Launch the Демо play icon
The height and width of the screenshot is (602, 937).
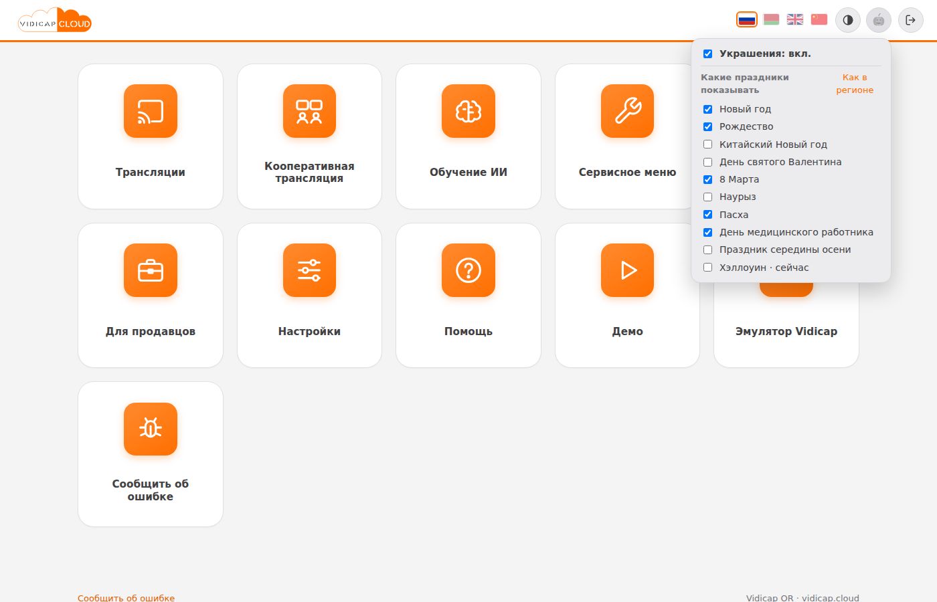point(627,270)
